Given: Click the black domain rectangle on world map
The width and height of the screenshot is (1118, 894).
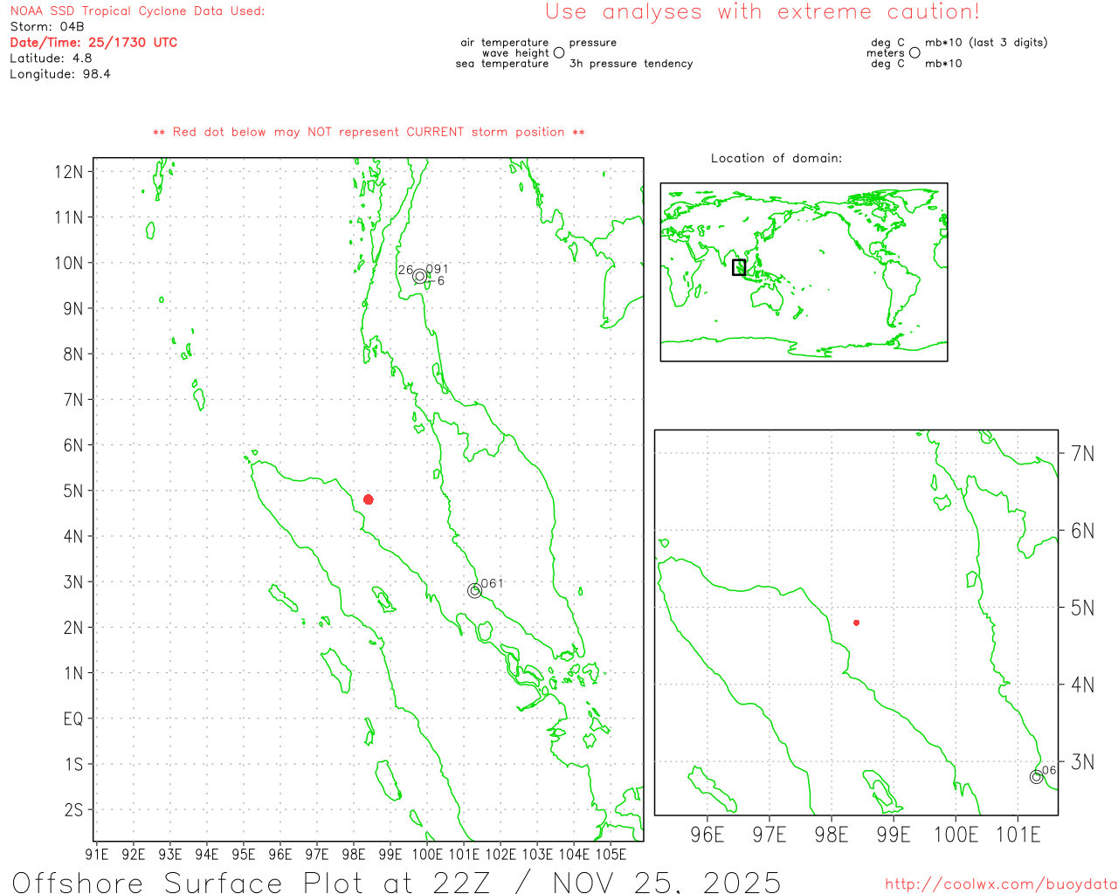Looking at the screenshot, I should click(739, 267).
